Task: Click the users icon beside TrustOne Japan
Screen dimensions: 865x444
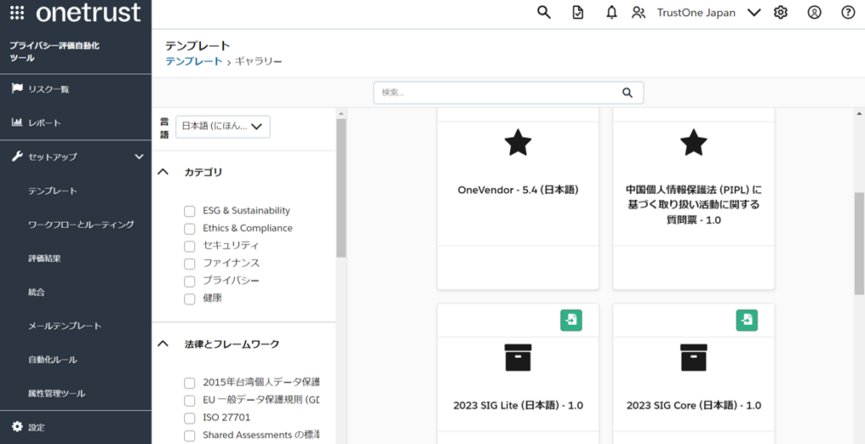Action: pos(639,13)
